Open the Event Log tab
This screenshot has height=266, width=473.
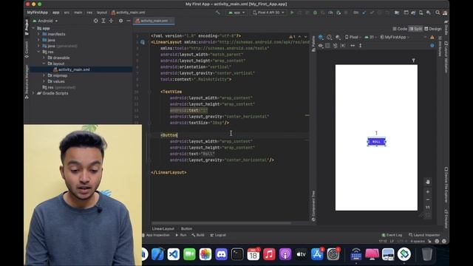[x=392, y=235]
